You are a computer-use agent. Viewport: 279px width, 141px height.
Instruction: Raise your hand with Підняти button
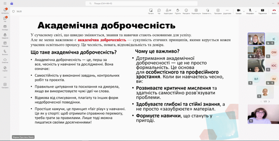[x=178, y=11]
